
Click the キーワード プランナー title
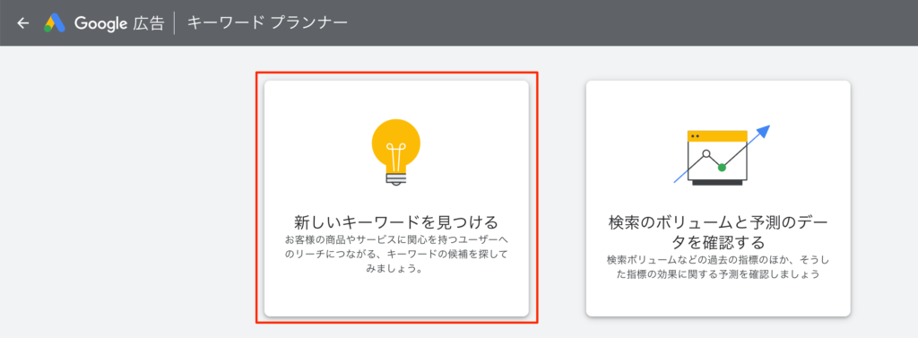coord(267,23)
